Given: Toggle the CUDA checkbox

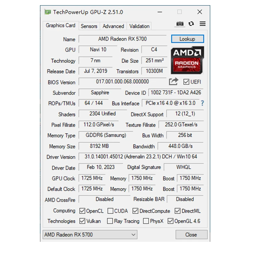Looking at the screenshot, I should coord(110,211).
